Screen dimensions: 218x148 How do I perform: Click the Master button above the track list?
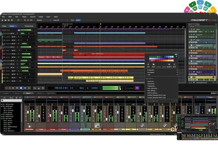click(13, 26)
